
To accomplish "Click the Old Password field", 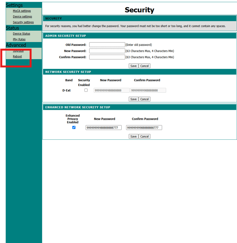I will (x=107, y=45).
